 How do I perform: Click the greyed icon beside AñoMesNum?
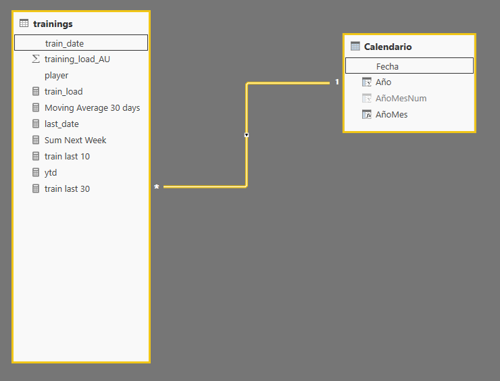[x=367, y=98]
